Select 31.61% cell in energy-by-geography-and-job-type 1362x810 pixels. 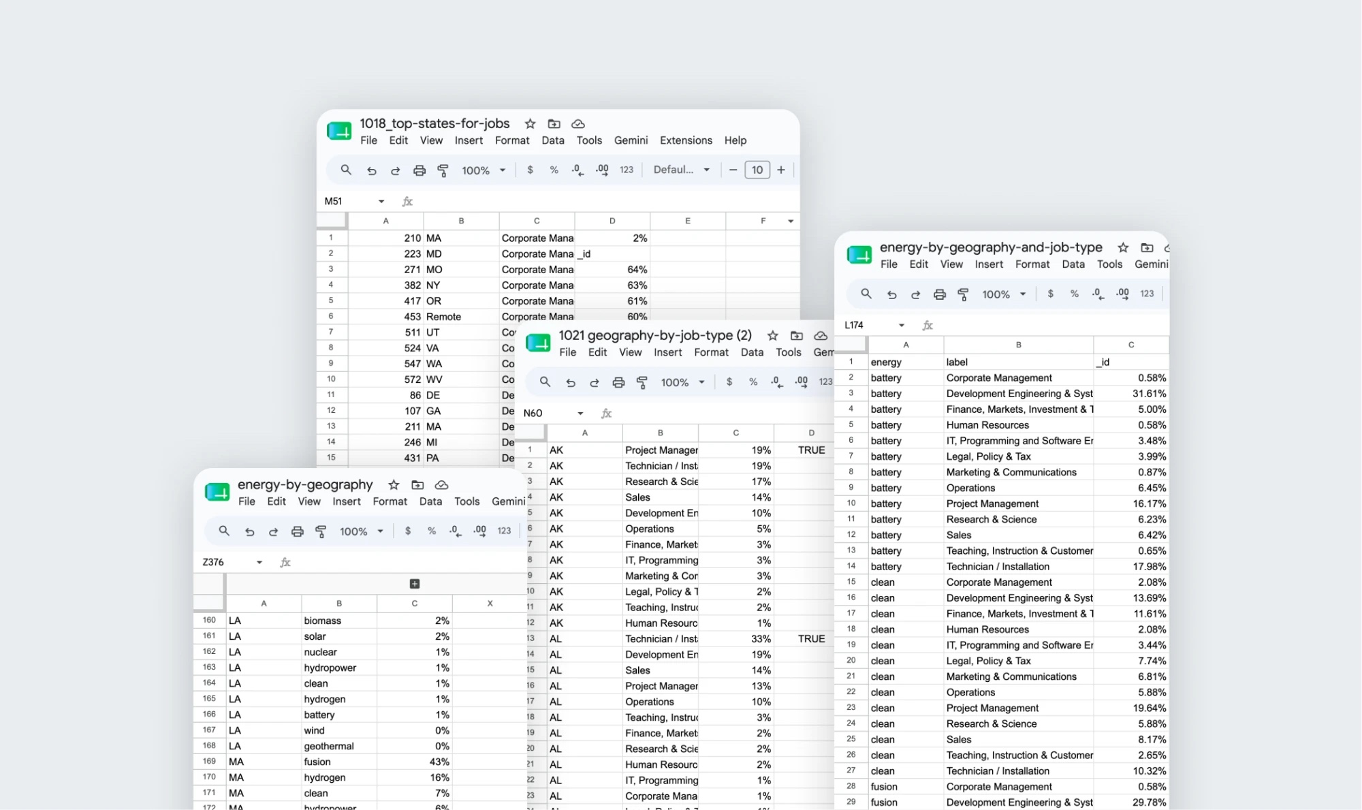coord(1131,394)
